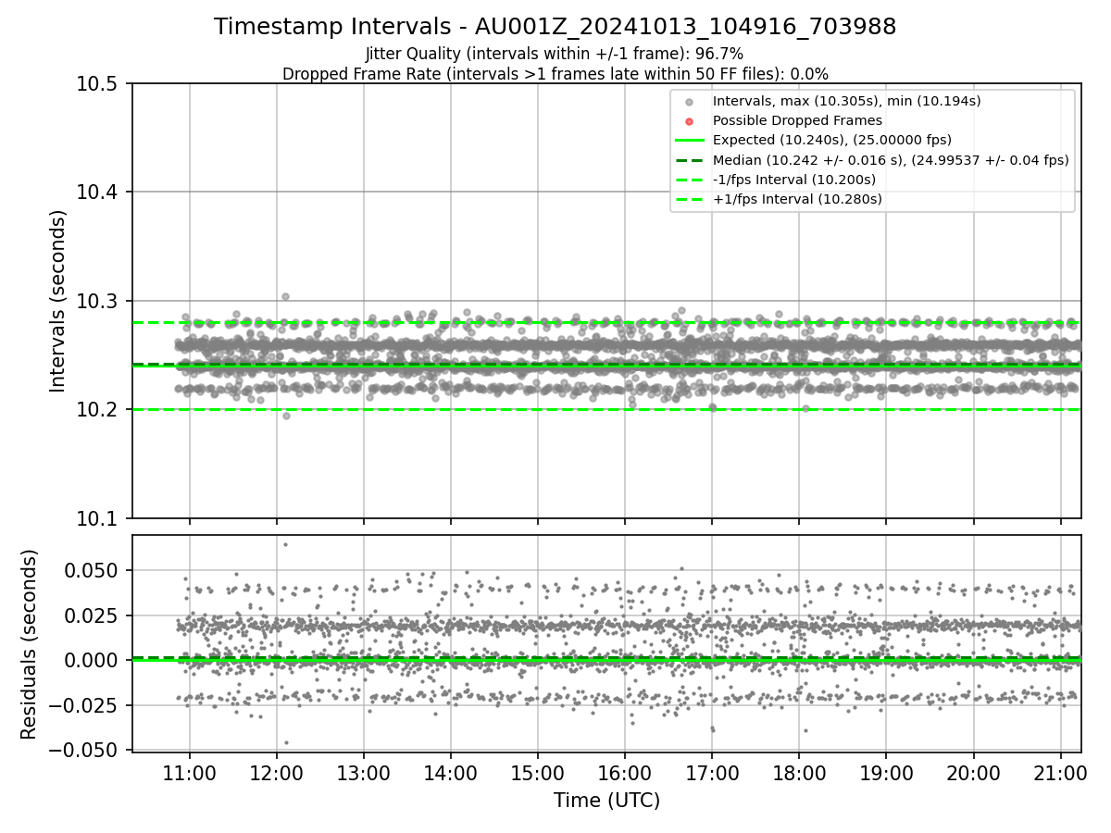The width and height of the screenshot is (1111, 833).
Task: Click the 'Dropped Frame Rate' subtitle line
Action: (555, 73)
